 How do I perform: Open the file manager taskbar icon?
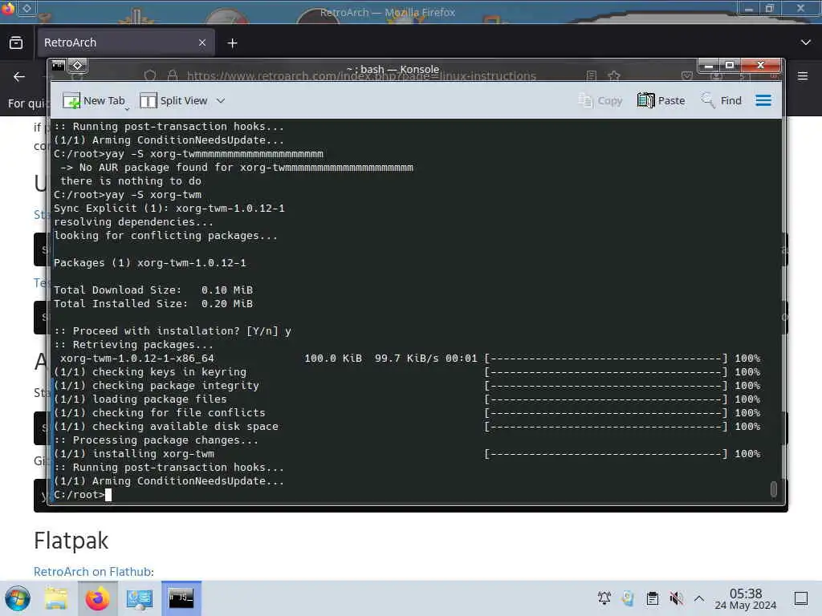(55, 598)
